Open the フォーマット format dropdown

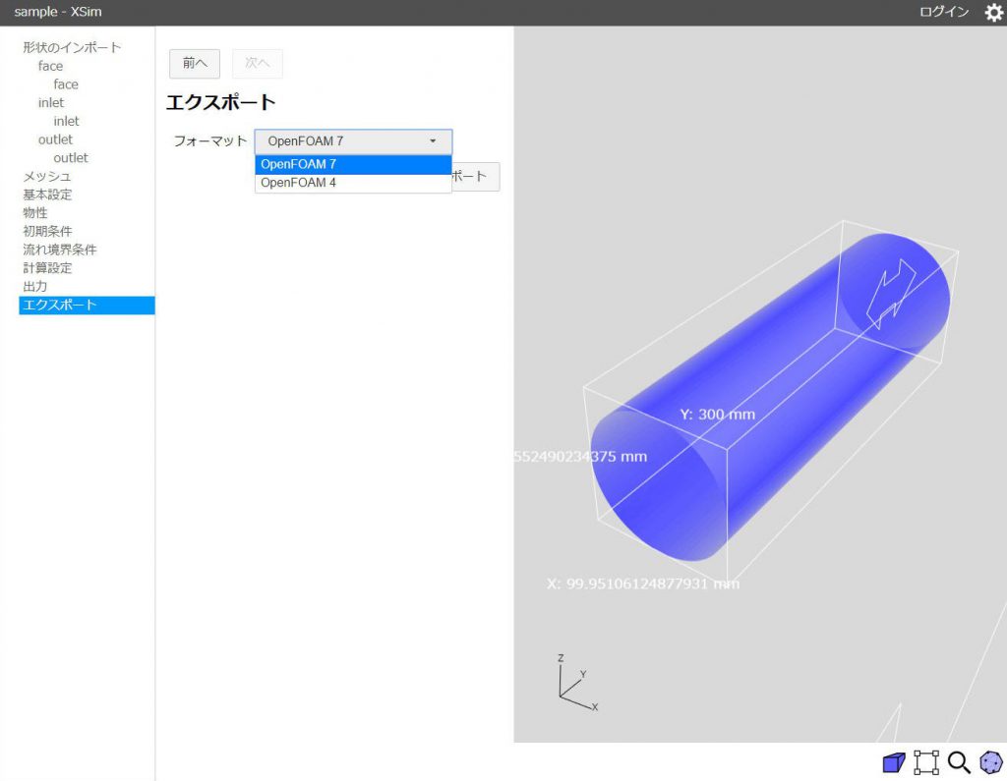(x=353, y=141)
